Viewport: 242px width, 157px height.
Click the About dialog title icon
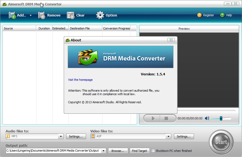click(x=68, y=40)
